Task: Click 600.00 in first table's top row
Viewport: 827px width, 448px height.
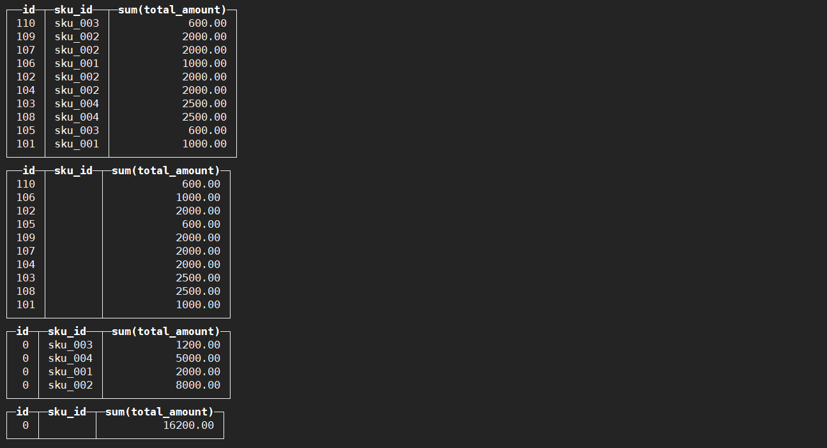Action: click(208, 23)
